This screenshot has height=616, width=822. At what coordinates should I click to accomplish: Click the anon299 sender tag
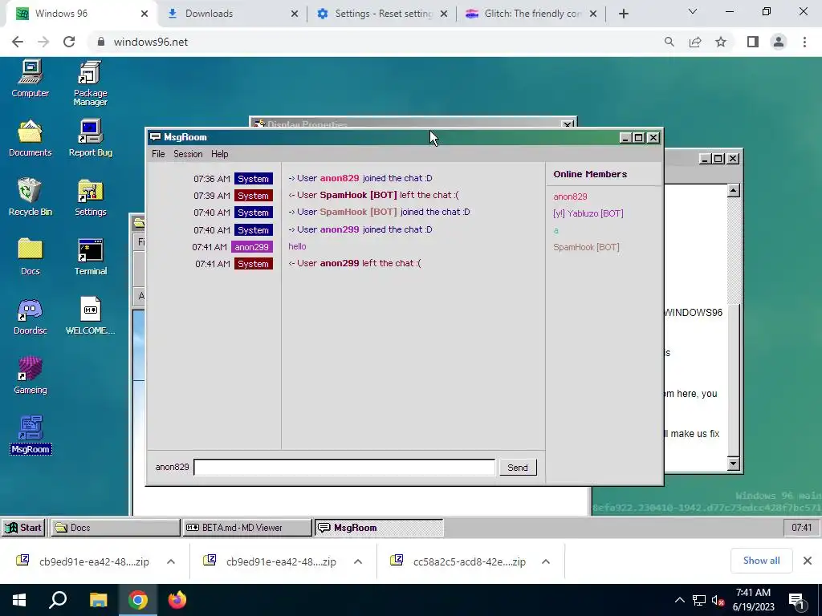point(251,247)
